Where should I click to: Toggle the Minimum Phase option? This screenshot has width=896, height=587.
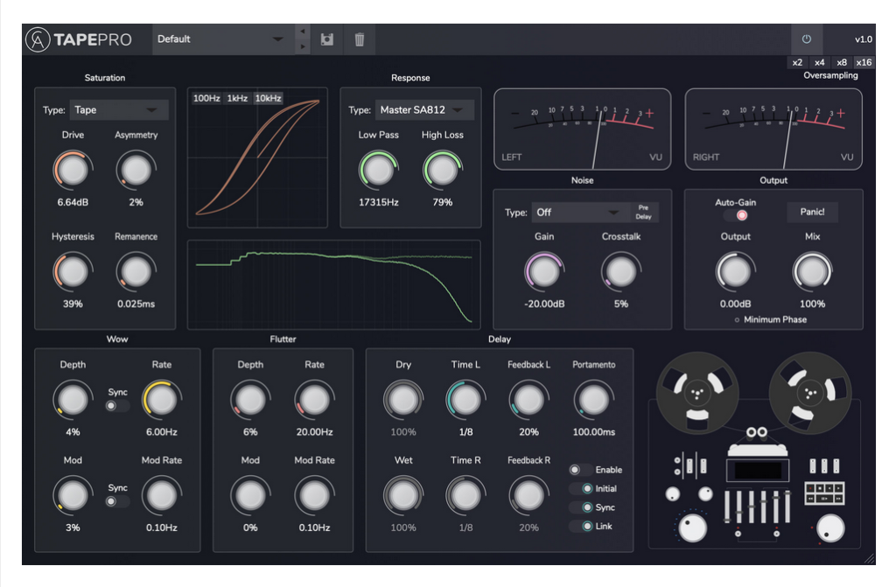(771, 319)
